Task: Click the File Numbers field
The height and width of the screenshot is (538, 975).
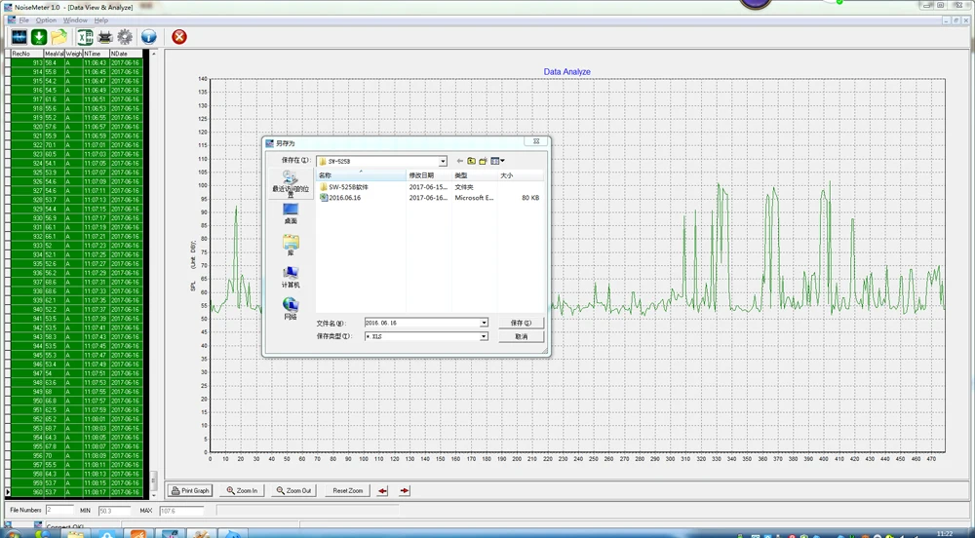Action: tap(59, 511)
